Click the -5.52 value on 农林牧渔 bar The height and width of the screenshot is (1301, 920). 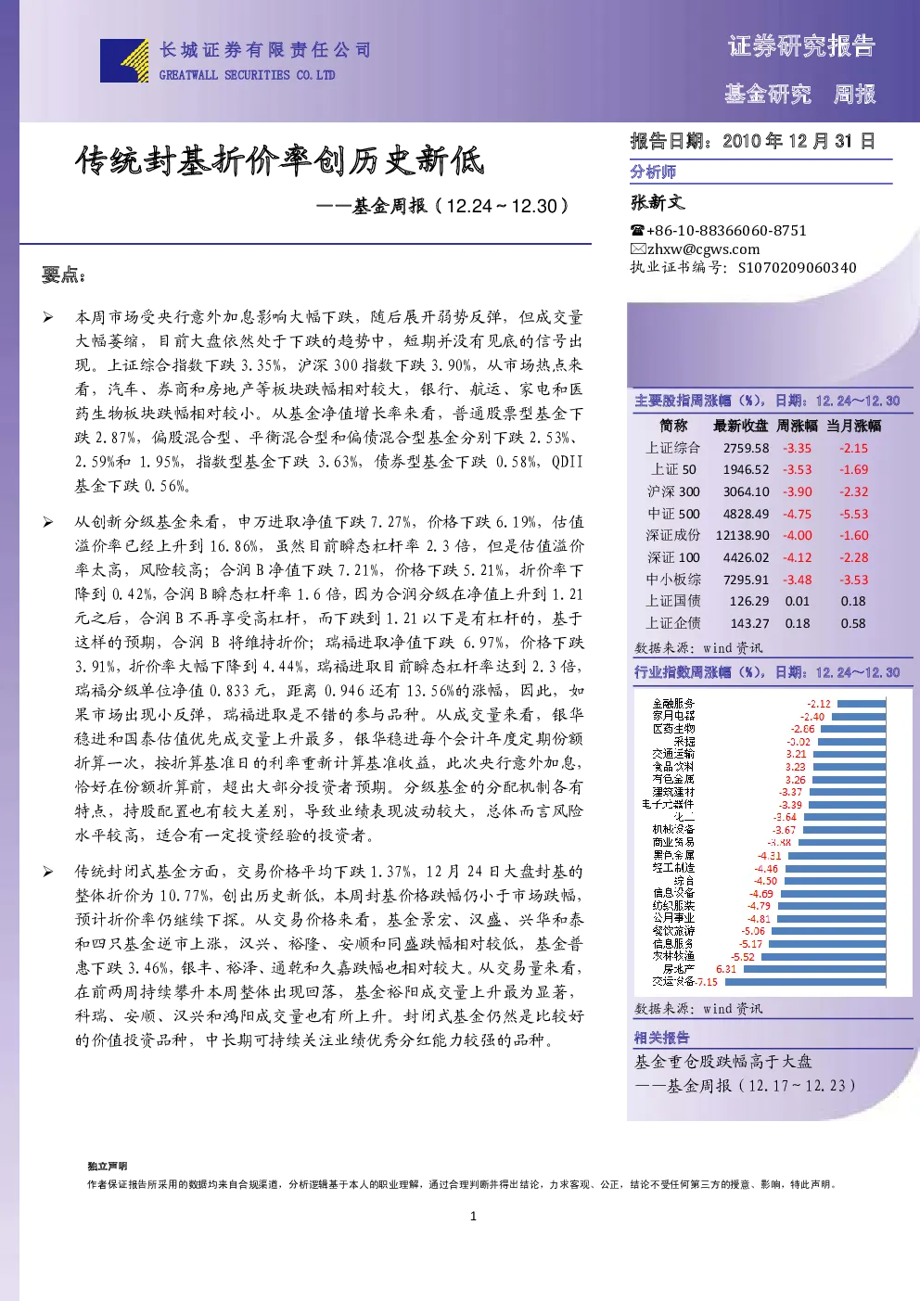click(743, 956)
